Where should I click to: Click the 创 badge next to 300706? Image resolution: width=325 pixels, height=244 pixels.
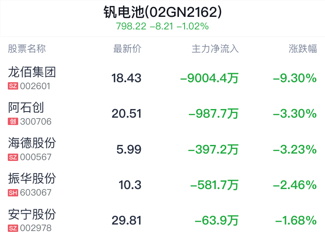(13, 122)
